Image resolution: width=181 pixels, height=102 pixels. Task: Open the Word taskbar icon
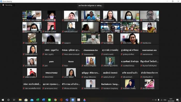click(43, 100)
